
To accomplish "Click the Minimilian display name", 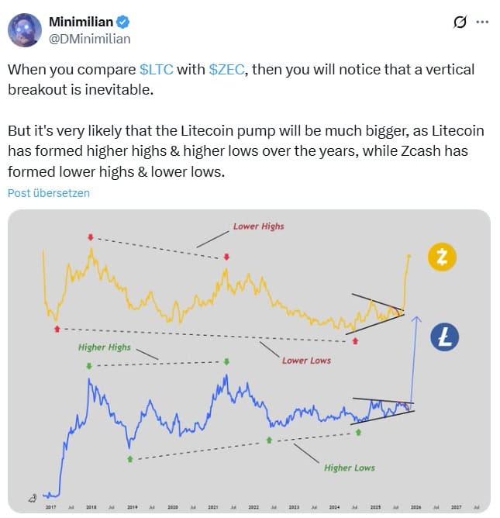I will (x=80, y=21).
